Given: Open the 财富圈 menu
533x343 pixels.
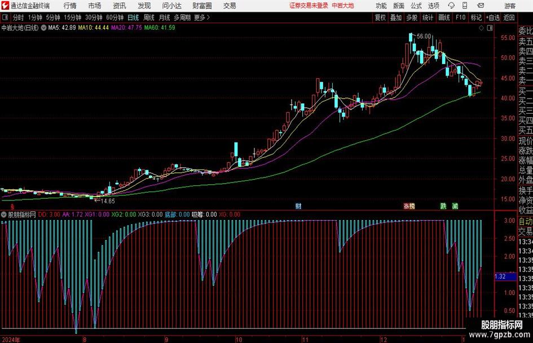Looking at the screenshot, I should coord(202,6).
